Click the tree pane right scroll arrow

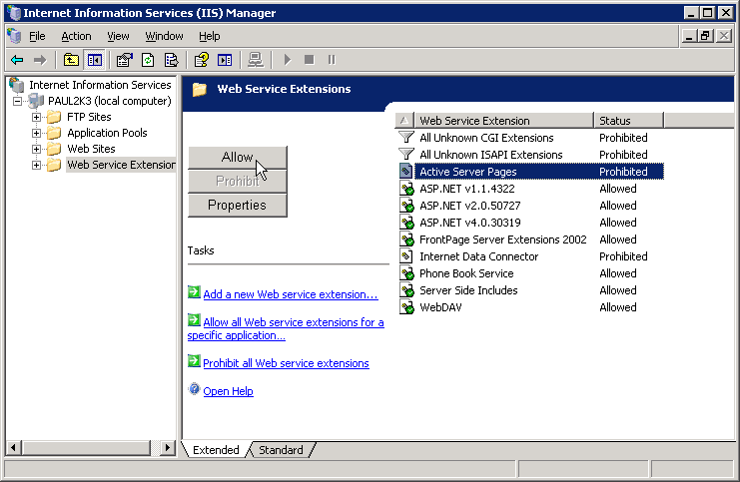pyautogui.click(x=167, y=447)
